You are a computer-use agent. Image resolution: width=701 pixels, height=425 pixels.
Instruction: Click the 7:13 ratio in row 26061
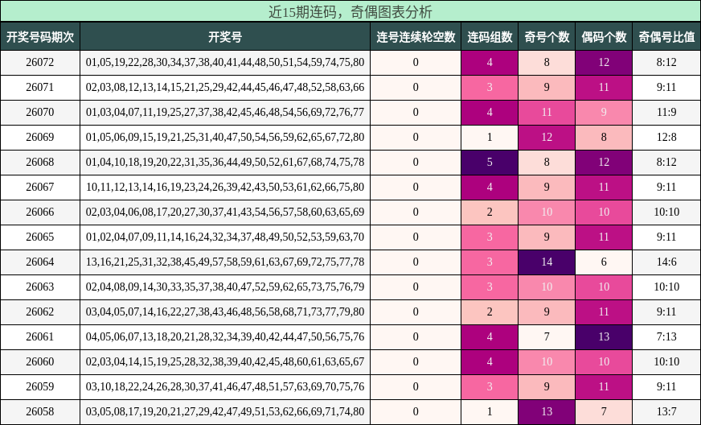tap(666, 336)
